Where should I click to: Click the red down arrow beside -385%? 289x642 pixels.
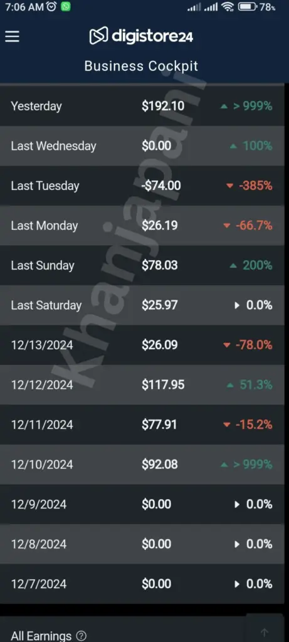(229, 186)
